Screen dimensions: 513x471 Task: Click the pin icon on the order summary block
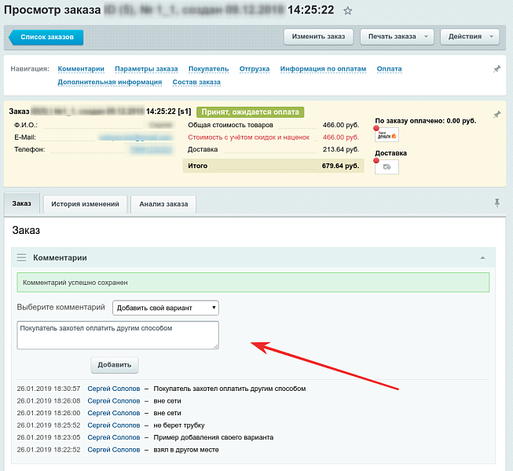(x=497, y=115)
